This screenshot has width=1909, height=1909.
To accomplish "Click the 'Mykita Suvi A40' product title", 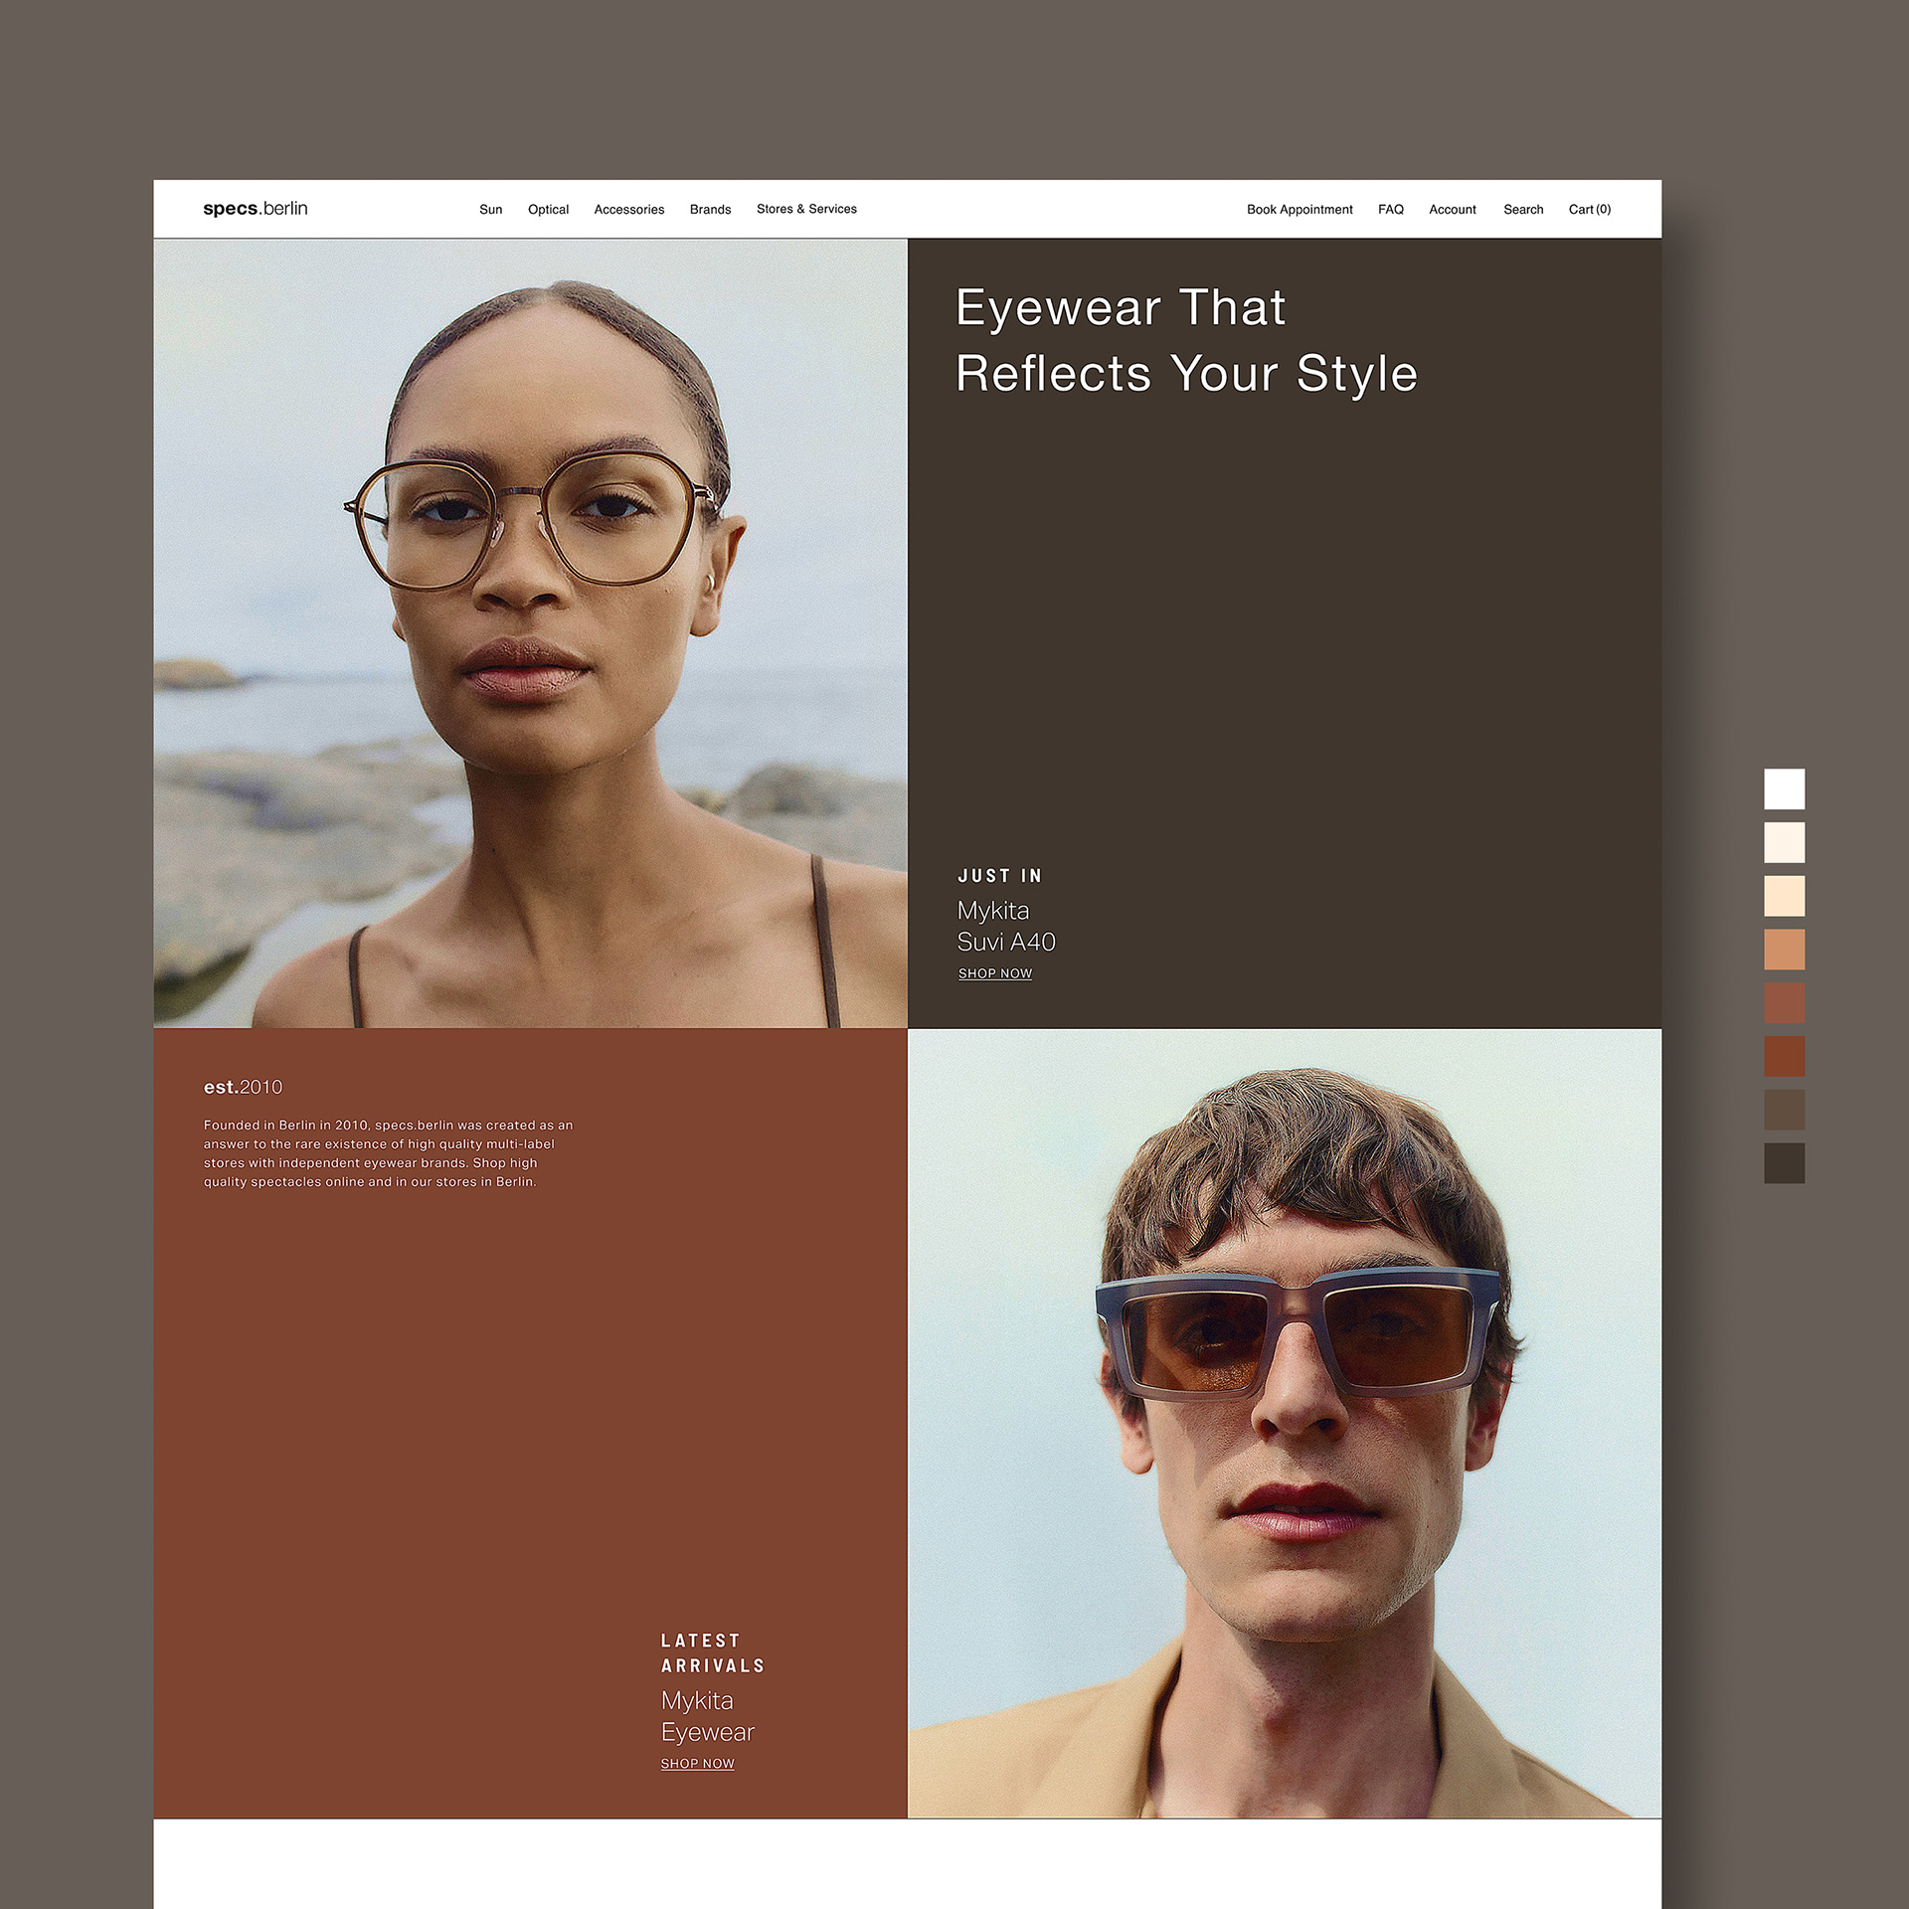I will [x=1006, y=926].
